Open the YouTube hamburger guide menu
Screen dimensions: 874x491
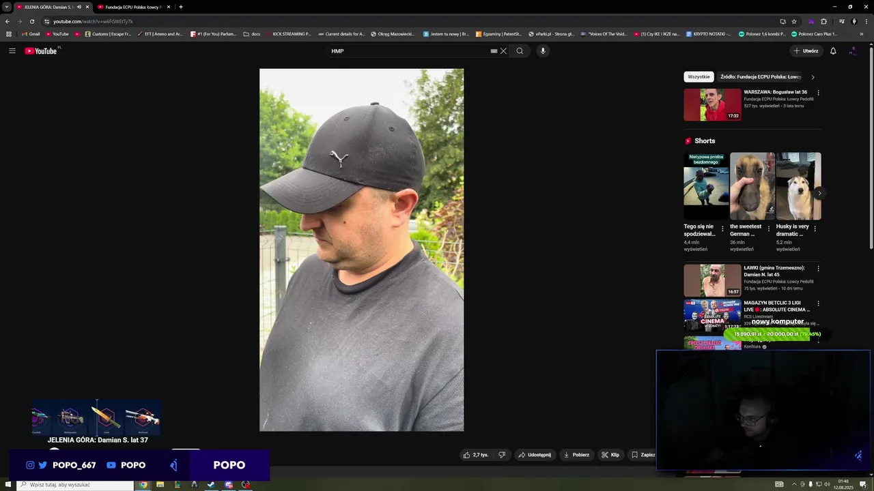point(12,50)
